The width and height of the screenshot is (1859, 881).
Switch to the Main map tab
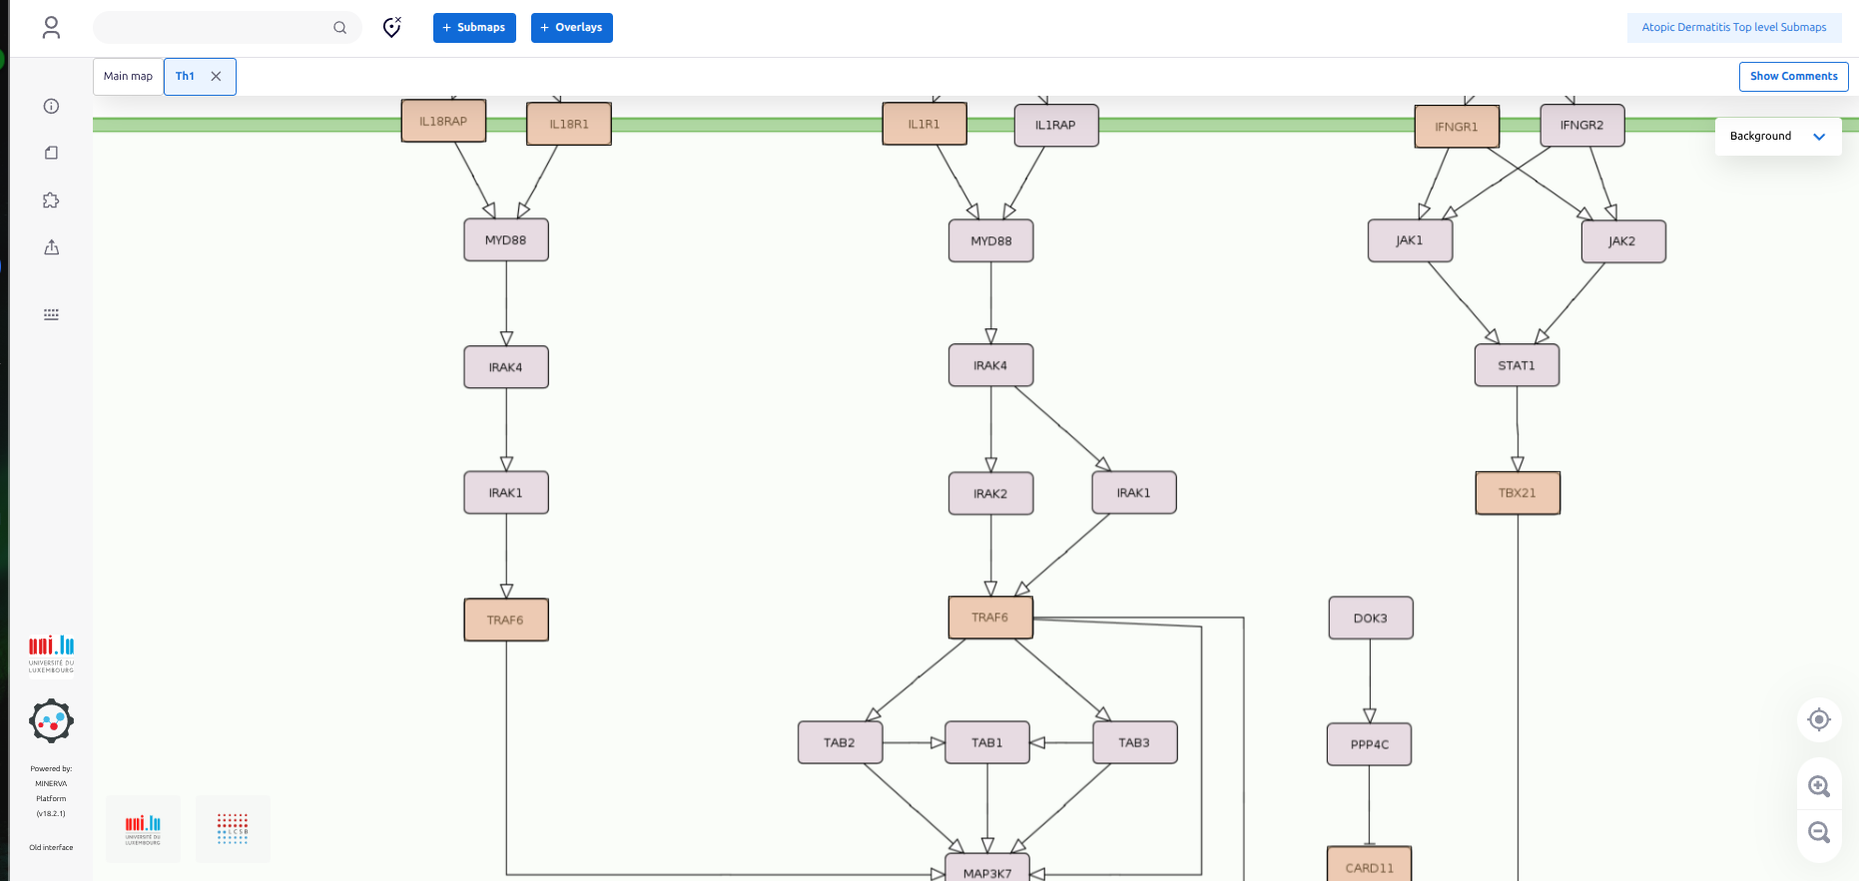point(128,77)
